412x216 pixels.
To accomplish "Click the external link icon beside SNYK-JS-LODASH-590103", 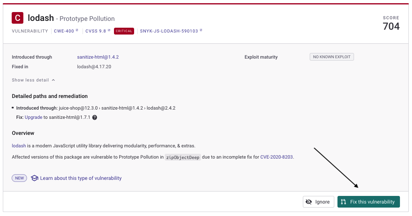I will point(201,31).
